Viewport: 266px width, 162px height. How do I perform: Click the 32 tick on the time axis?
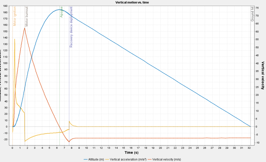pos(249,148)
